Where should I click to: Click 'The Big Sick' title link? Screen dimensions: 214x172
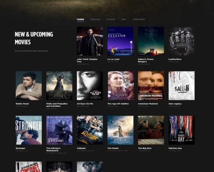point(145,148)
